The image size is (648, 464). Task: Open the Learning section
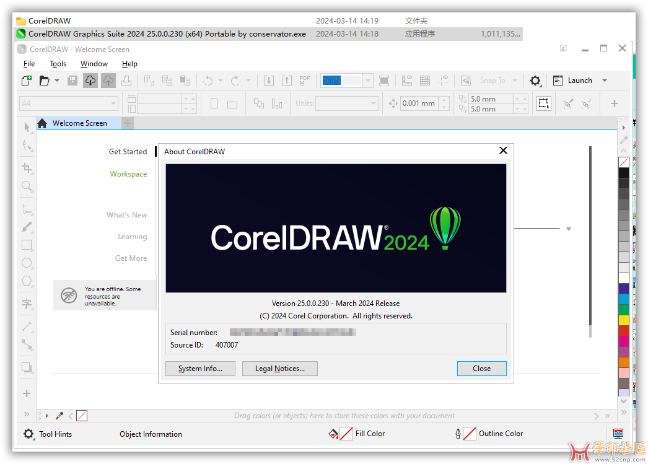[x=132, y=237]
